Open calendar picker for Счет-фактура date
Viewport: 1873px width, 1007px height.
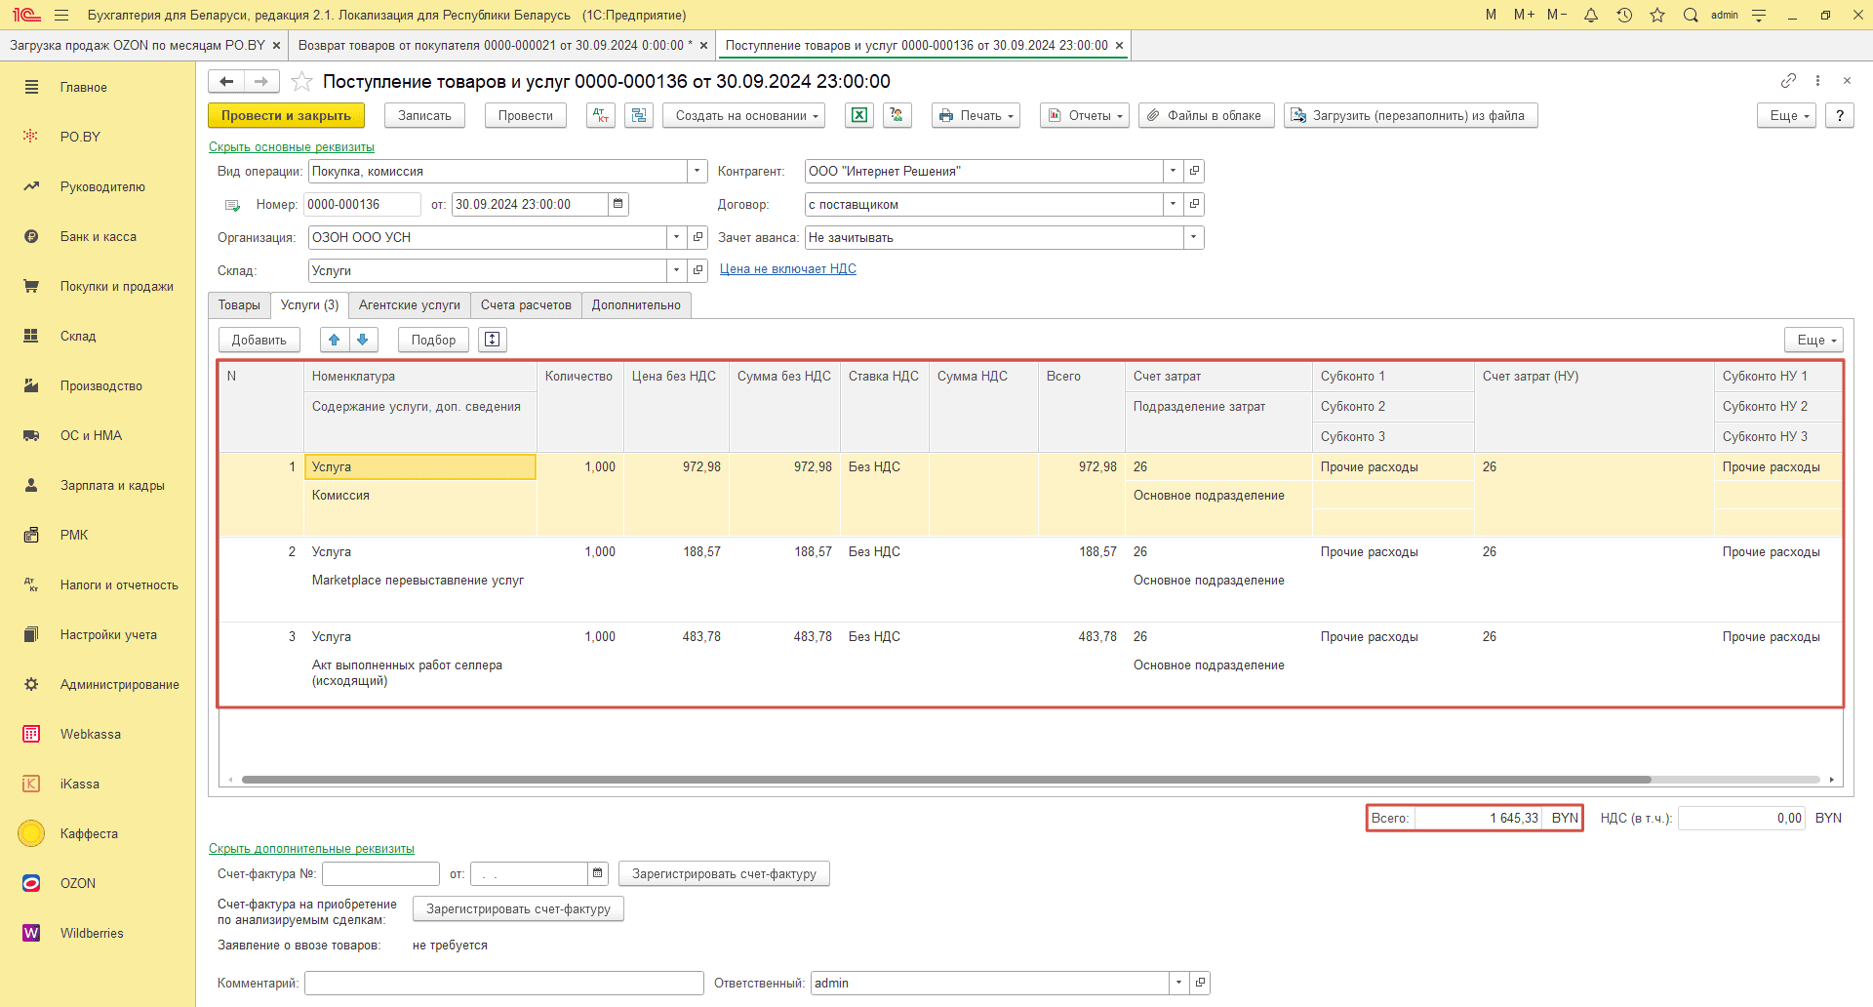point(598,873)
